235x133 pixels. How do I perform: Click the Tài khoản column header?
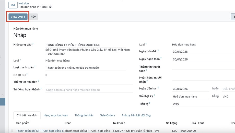coord(119,123)
